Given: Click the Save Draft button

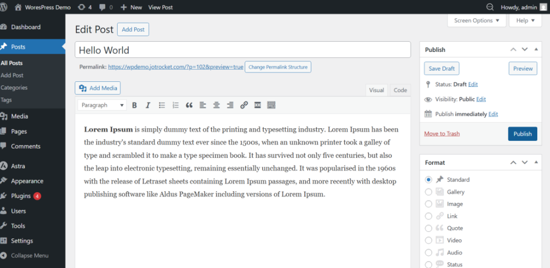Looking at the screenshot, I should 441,69.
